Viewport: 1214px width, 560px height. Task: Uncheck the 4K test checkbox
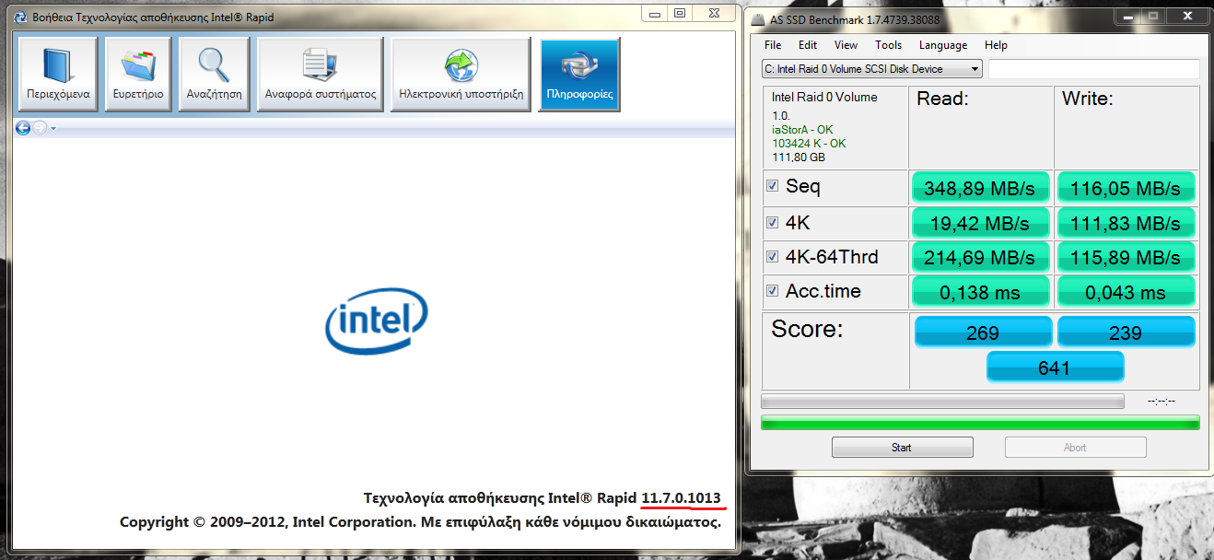(x=773, y=222)
